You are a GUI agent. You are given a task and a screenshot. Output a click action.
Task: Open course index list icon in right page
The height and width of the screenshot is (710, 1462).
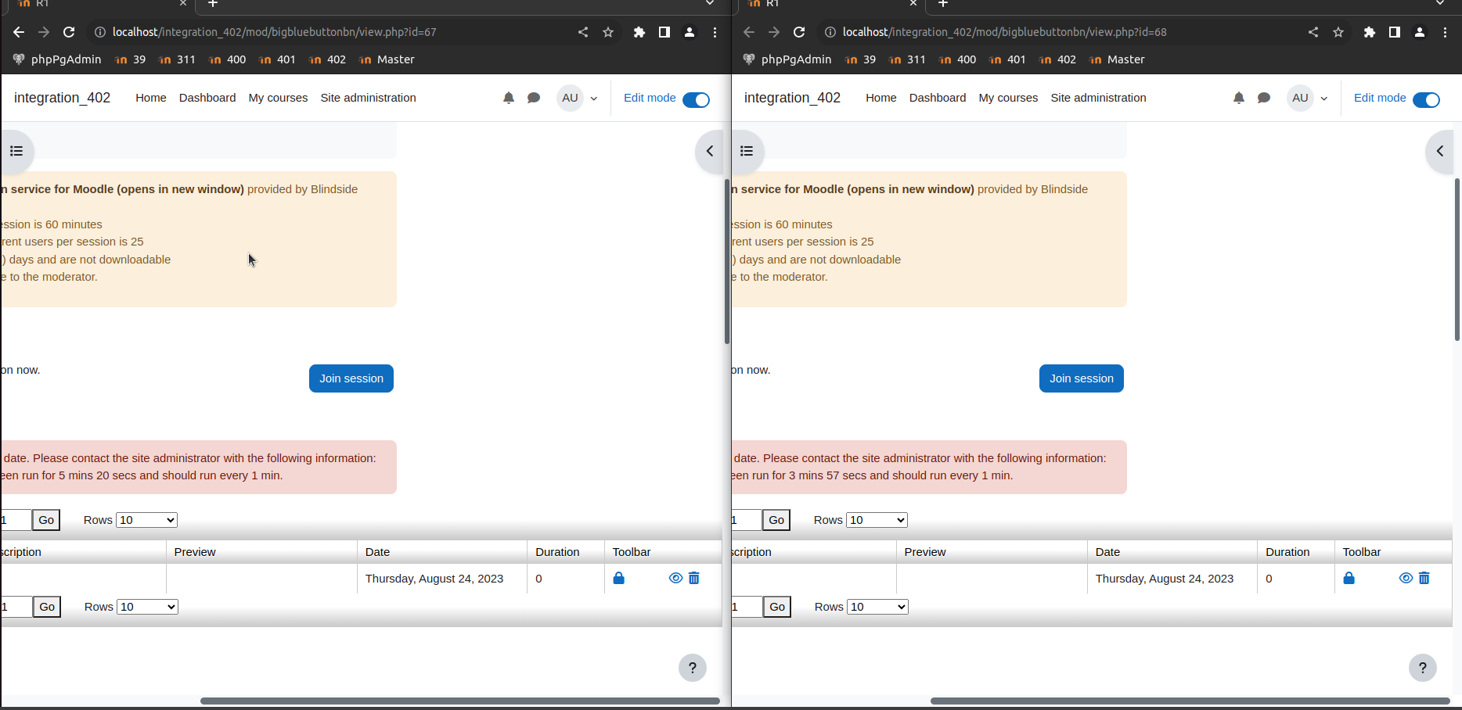click(x=747, y=151)
